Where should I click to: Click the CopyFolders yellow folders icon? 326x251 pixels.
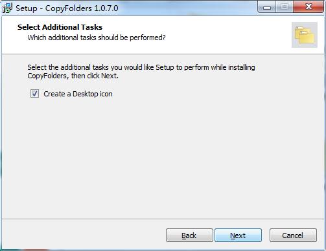click(305, 35)
